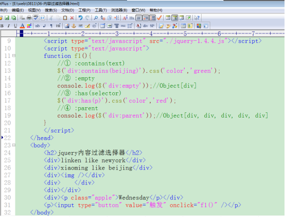Click the column ruler at mark 3
Screen dimensions: 285x217
(117, 34)
